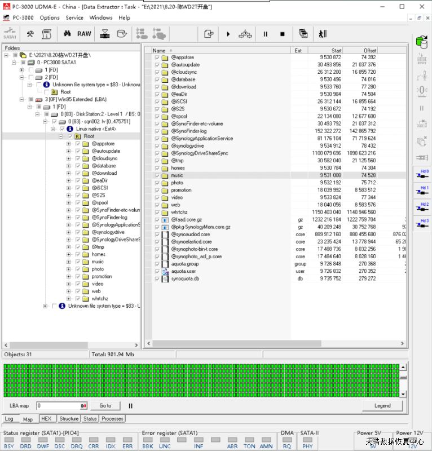Uncheck the music folder in file list
This screenshot has width=432, height=451.
pos(157,175)
